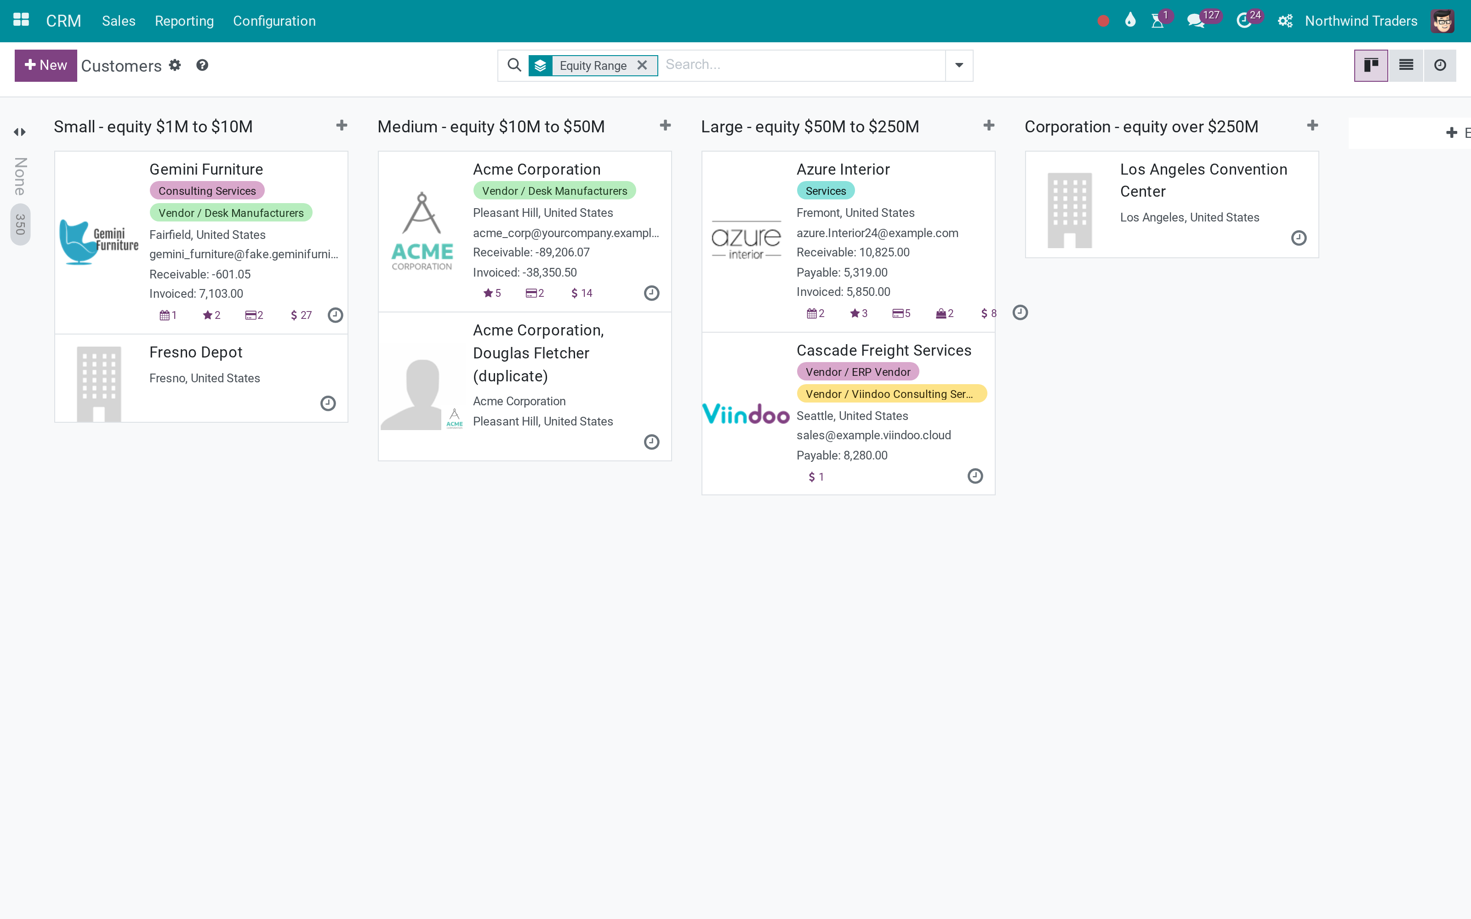Open Gemini Furniture's opportunities star count
This screenshot has width=1471, height=919.
click(211, 315)
